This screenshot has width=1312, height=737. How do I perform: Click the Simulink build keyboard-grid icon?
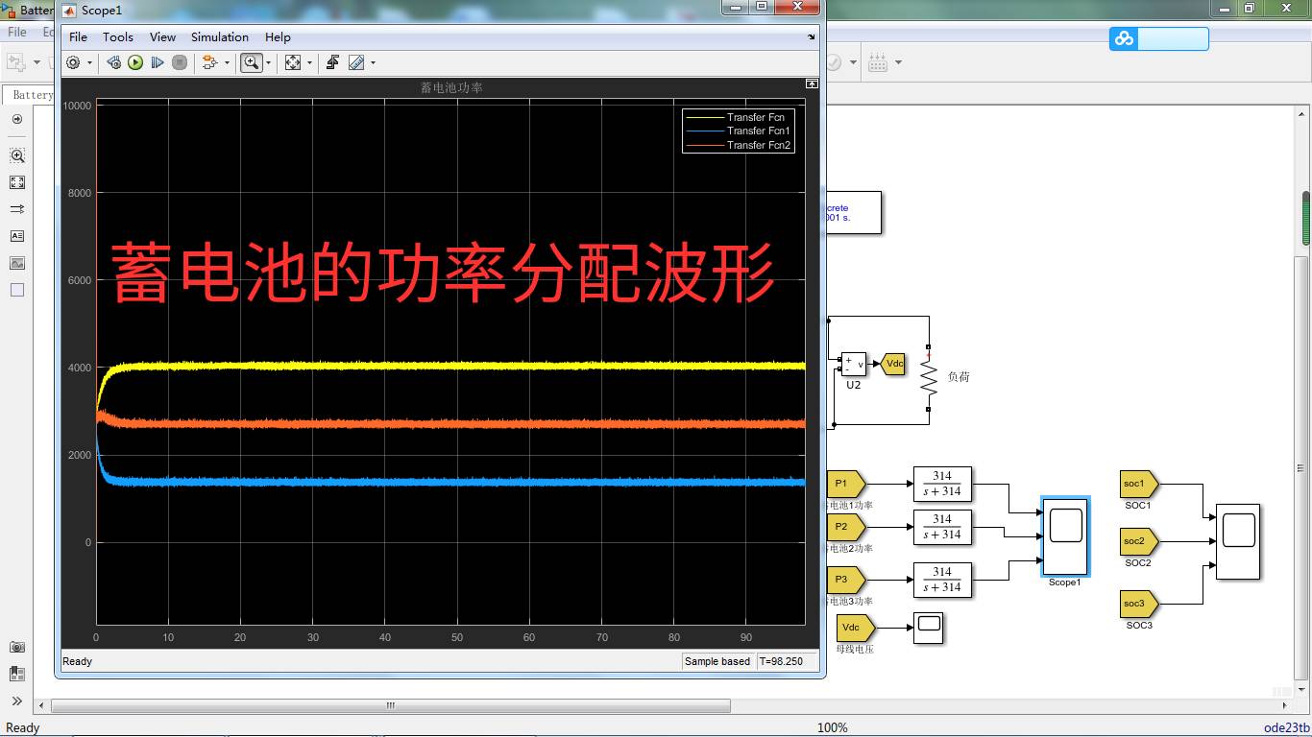coord(878,63)
